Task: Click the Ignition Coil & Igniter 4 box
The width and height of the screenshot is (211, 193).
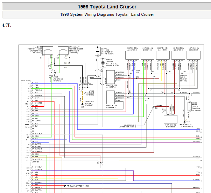Action: [147, 55]
